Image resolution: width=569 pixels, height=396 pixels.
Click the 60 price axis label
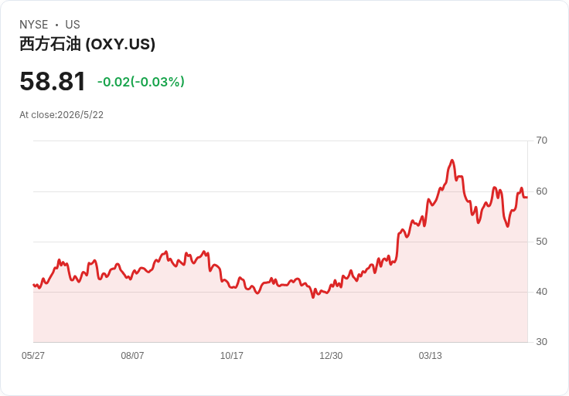coord(541,191)
